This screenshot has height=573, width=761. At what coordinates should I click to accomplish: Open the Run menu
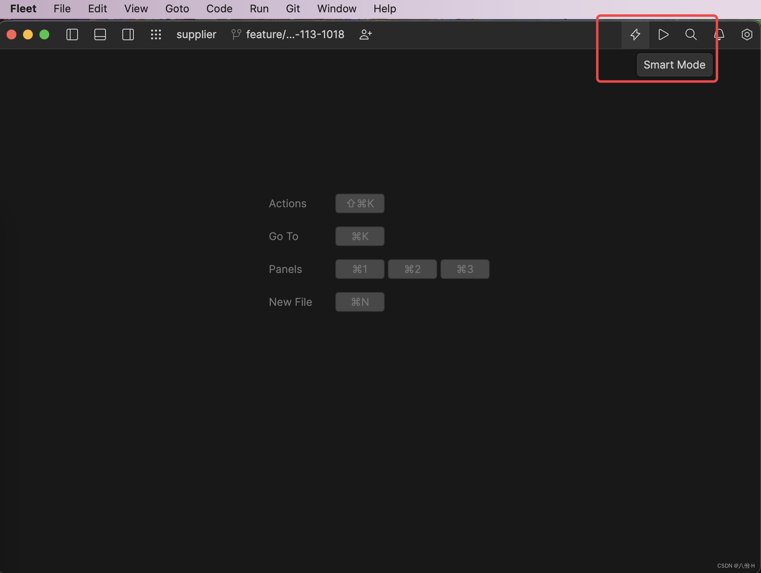pos(259,9)
